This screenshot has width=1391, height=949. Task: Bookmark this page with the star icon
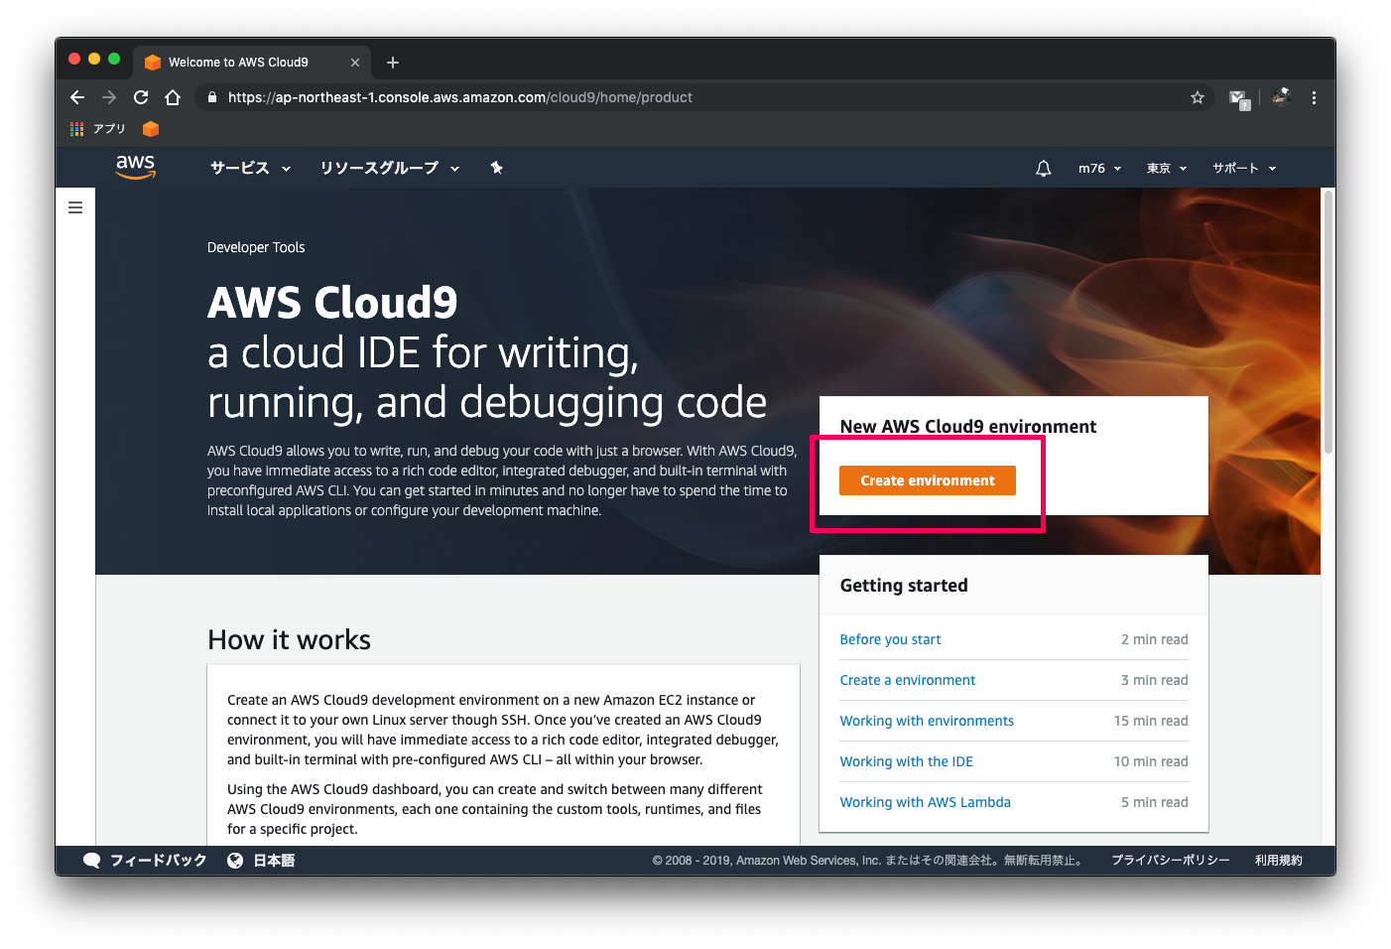click(1198, 97)
